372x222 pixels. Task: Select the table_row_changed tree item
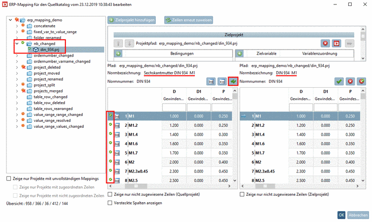51,97
